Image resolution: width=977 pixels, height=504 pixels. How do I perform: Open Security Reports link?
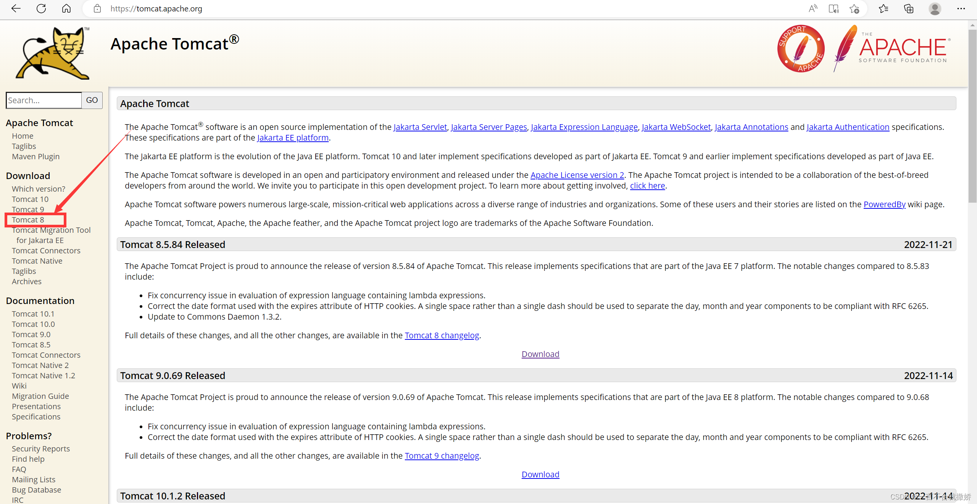pyautogui.click(x=41, y=449)
